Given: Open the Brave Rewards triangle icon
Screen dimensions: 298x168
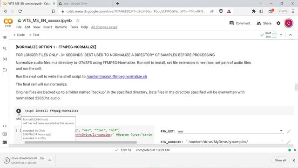Looking at the screenshot, I should [229, 11].
